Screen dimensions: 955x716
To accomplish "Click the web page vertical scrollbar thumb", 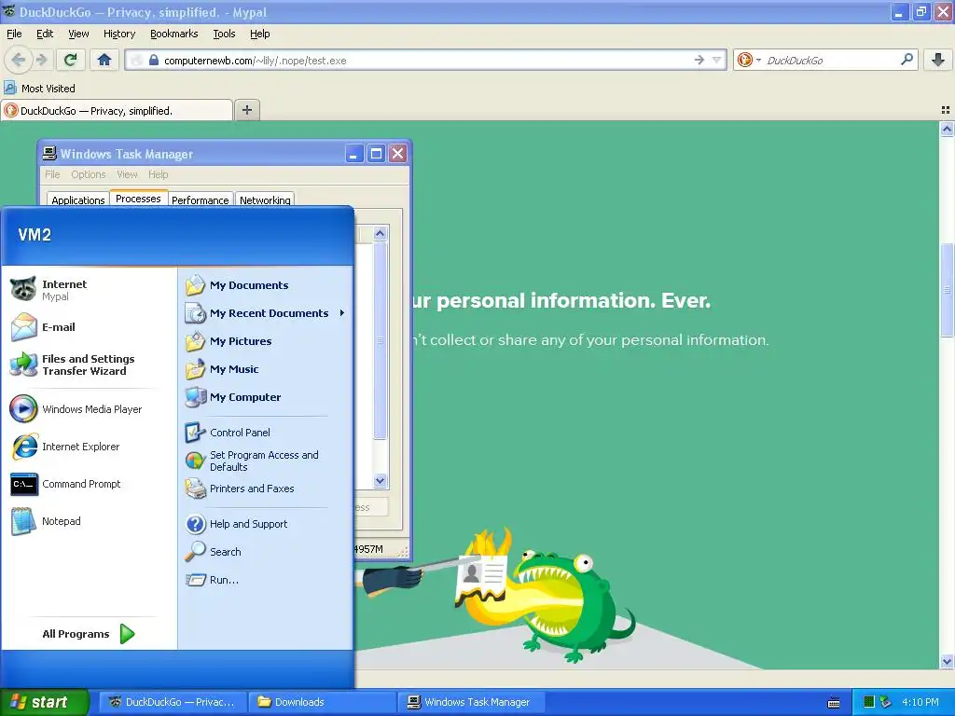I will click(x=947, y=289).
